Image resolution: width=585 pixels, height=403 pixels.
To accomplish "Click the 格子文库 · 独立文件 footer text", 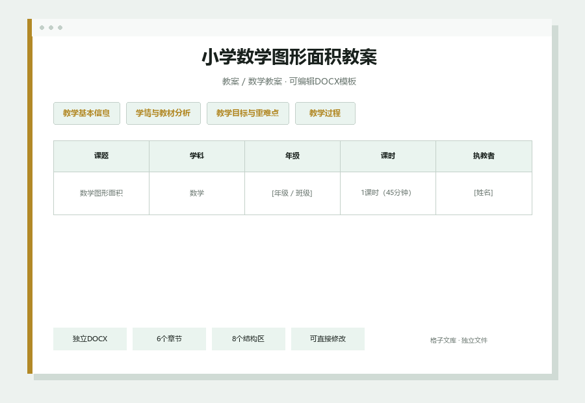I will click(x=458, y=341).
